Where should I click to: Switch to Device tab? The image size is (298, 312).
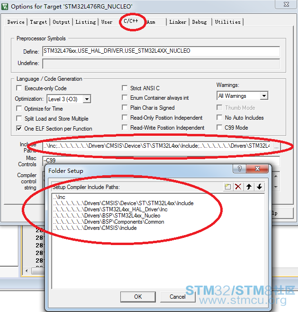(16, 22)
